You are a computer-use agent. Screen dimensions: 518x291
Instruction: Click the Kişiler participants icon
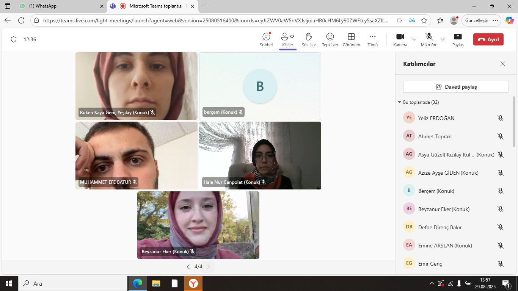click(x=285, y=37)
